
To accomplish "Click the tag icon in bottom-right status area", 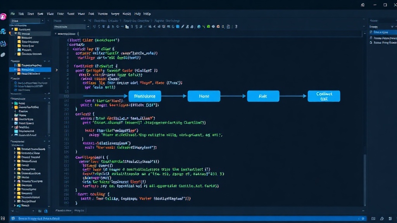I will pos(382,218).
